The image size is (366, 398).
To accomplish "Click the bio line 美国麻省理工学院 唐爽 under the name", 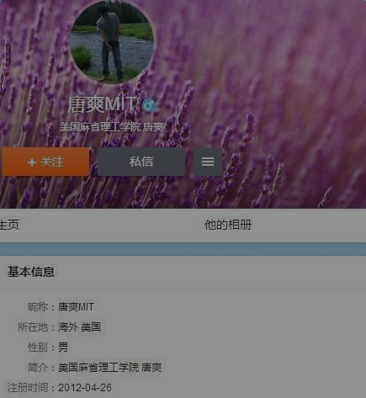I will tap(112, 127).
